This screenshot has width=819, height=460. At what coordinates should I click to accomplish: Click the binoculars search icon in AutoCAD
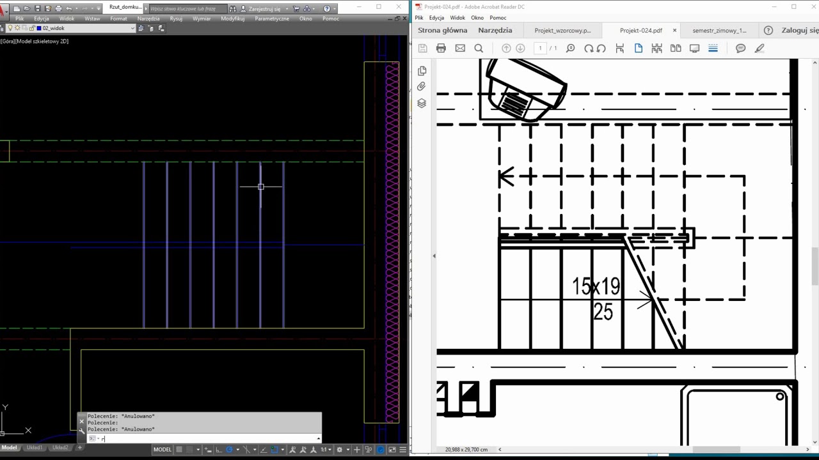[x=233, y=9]
